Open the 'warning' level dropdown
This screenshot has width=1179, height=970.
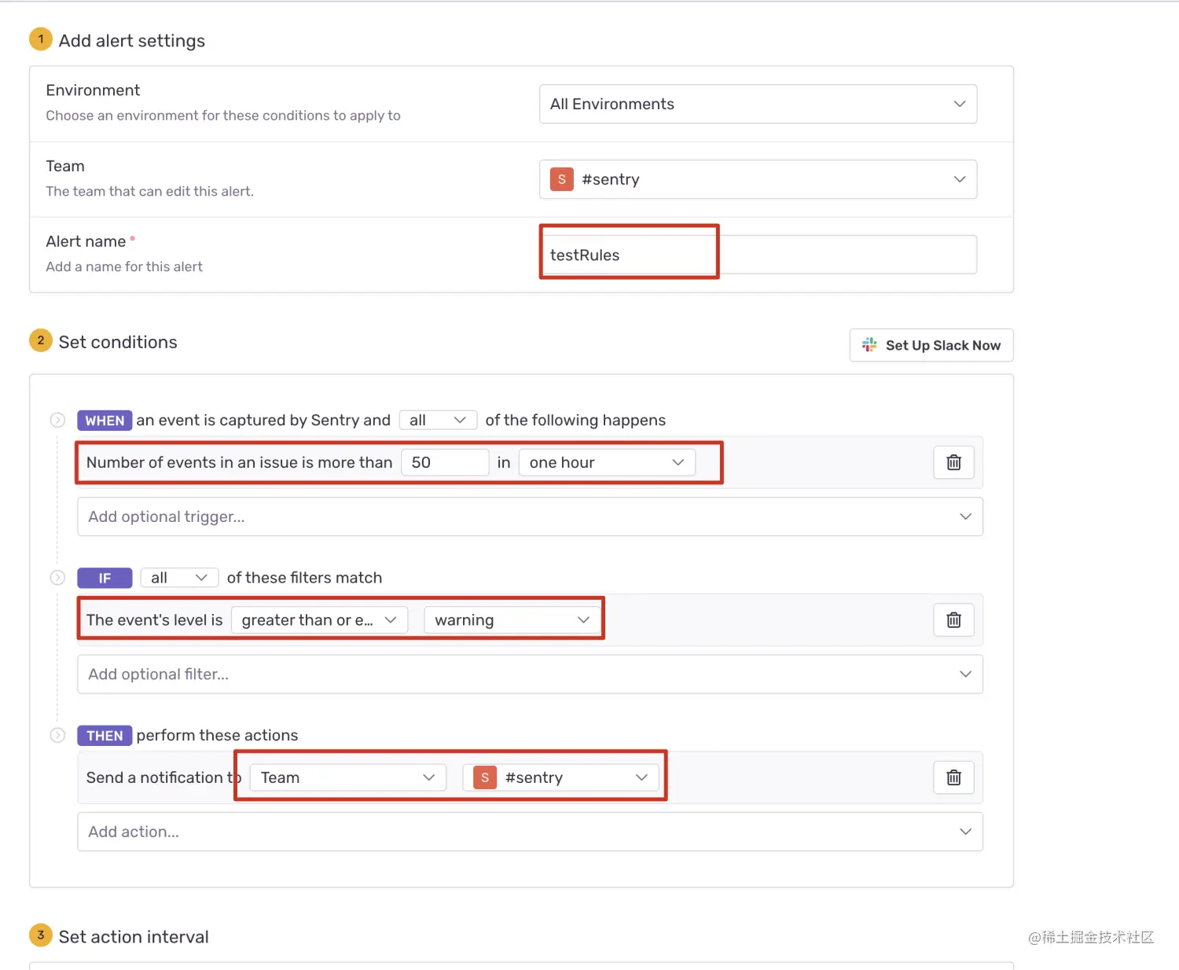pos(512,620)
